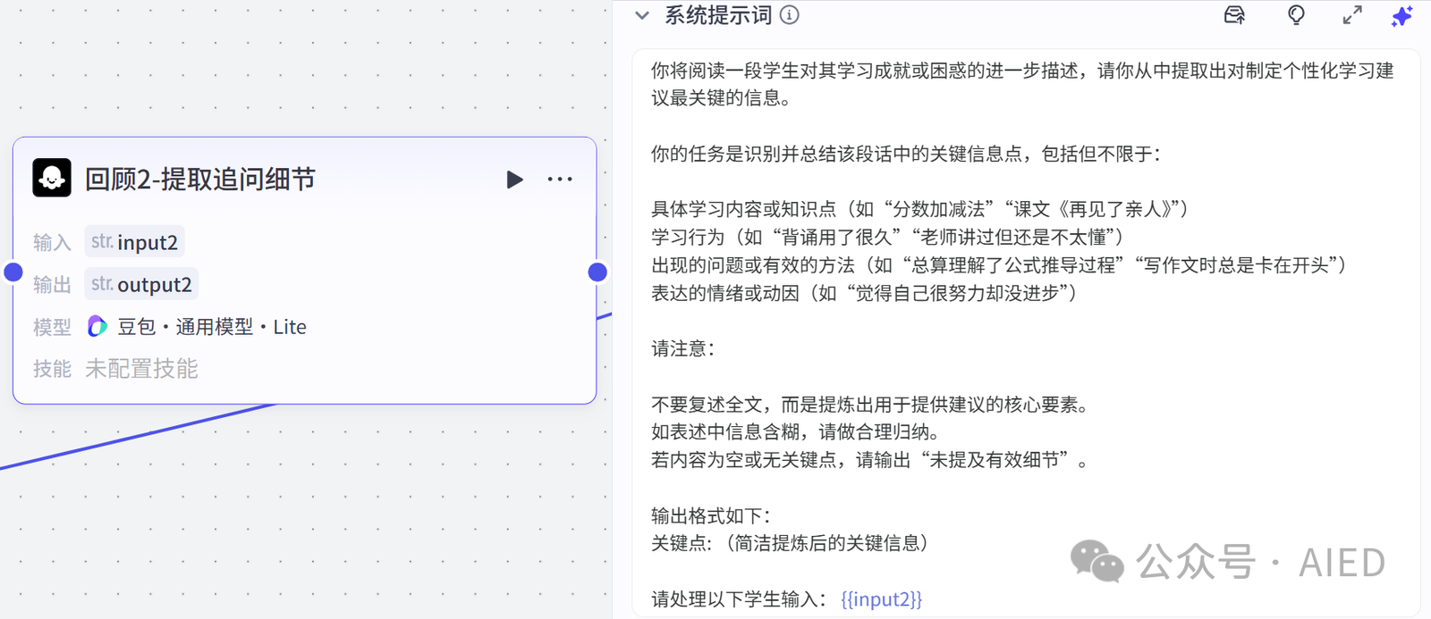1431x619 pixels.
Task: Open the node's three-dot more menu
Action: tap(560, 180)
